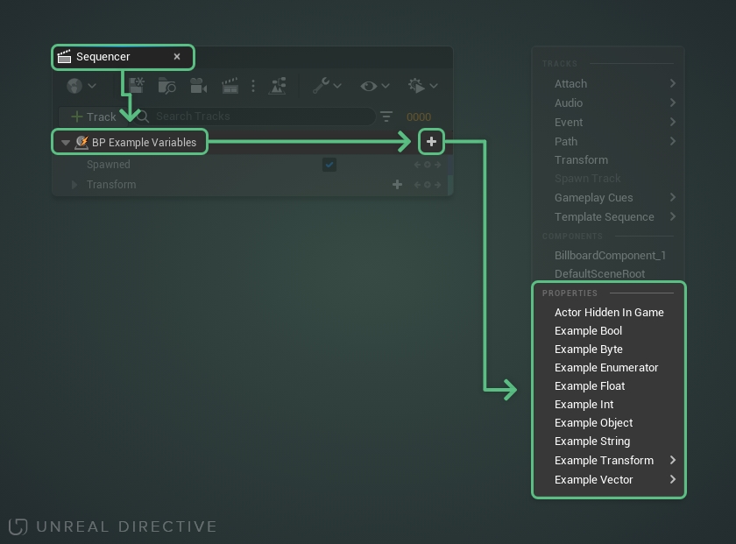
Task: Create a camera using the camera icon
Action: coord(198,85)
